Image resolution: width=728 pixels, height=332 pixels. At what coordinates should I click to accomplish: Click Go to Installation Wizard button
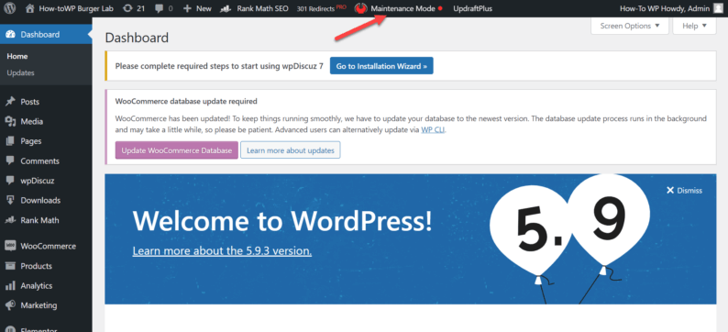[x=381, y=66]
